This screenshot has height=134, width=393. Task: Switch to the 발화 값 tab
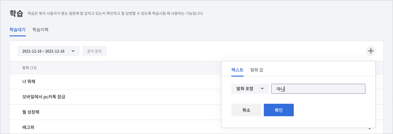pyautogui.click(x=257, y=70)
